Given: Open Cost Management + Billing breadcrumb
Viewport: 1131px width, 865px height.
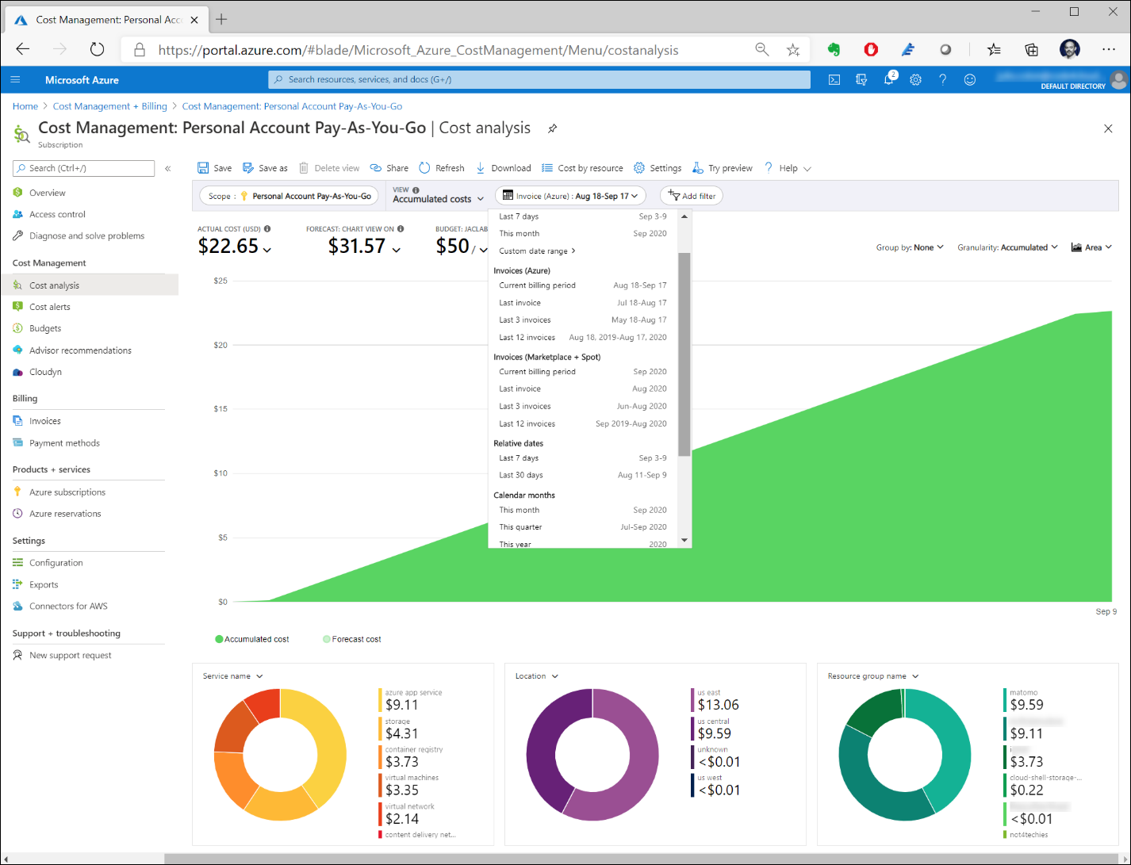Looking at the screenshot, I should (x=110, y=106).
